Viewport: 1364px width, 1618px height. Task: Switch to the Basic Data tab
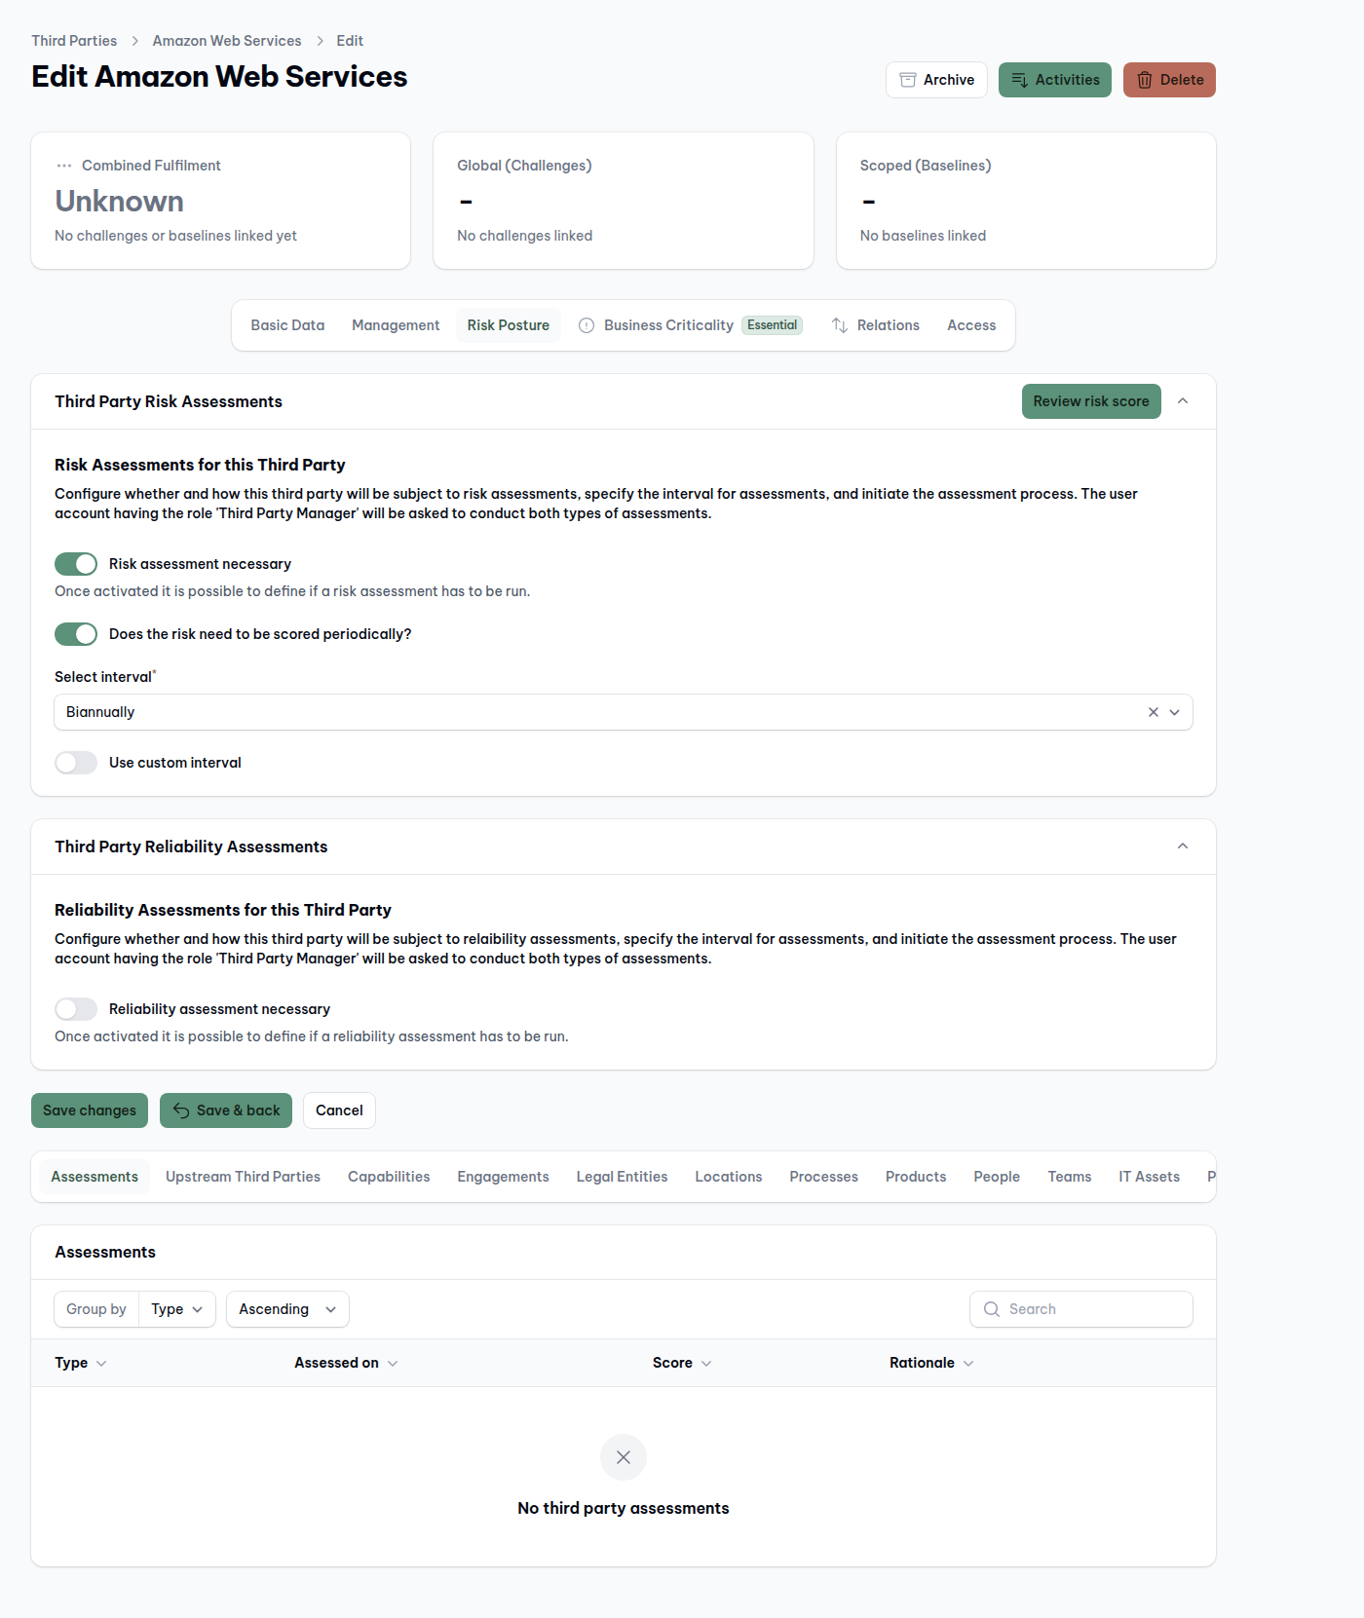pyautogui.click(x=287, y=325)
